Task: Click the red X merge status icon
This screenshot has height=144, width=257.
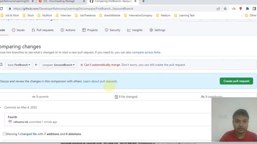Action: coord(82,65)
